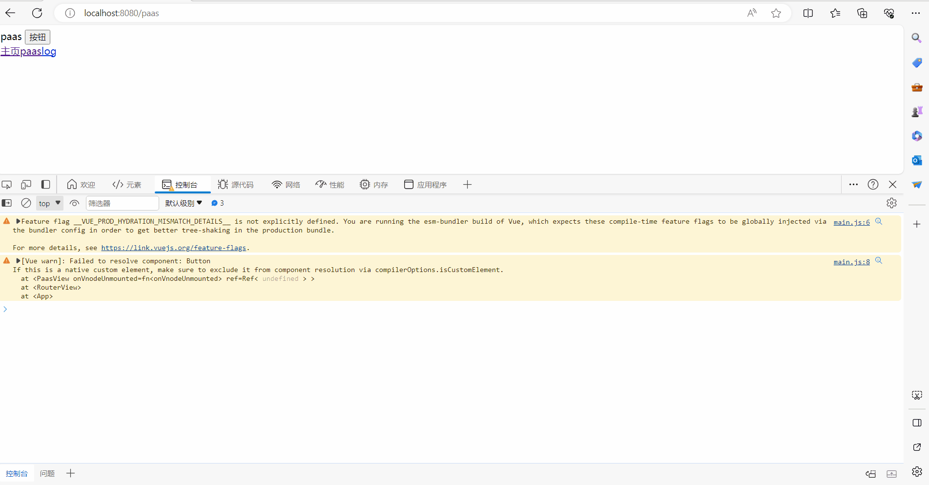Create a live expression
This screenshot has height=485, width=929.
74,203
